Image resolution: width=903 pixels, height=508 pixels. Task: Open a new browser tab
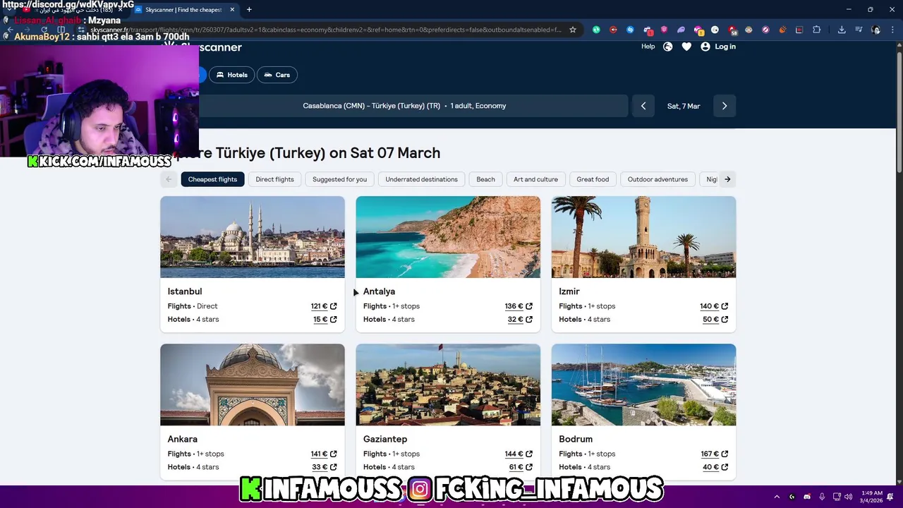click(249, 10)
